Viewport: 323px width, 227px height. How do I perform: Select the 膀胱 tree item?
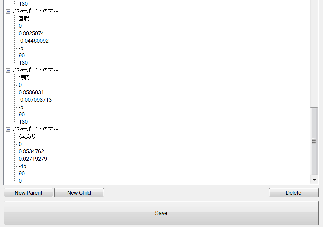coord(24,77)
